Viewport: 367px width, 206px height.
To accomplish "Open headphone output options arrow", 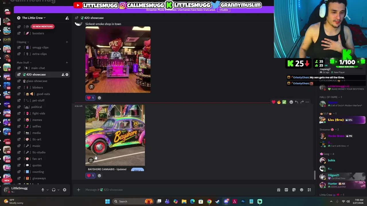I will (58, 190).
